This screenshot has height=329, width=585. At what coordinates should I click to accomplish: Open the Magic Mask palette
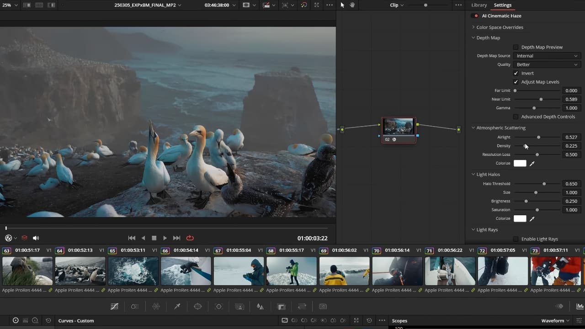tap(239, 306)
